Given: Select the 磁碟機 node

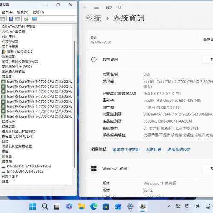Looking at the screenshot, I should coord(7,161).
